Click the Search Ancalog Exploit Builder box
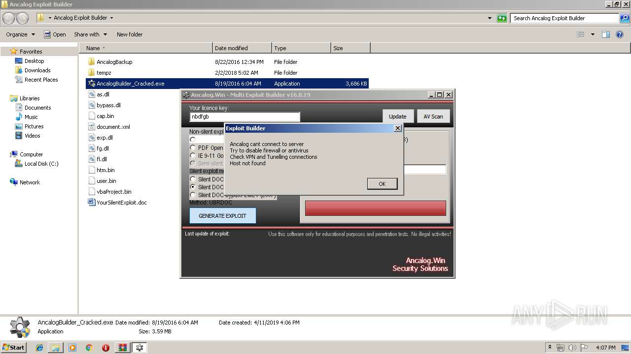This screenshot has width=631, height=354. (x=565, y=18)
